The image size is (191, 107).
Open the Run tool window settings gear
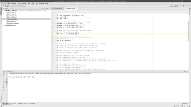tap(185, 72)
